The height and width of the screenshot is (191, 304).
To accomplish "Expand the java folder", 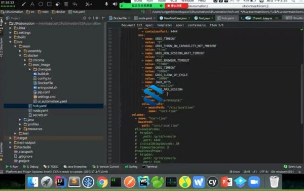I will click(x=20, y=120).
